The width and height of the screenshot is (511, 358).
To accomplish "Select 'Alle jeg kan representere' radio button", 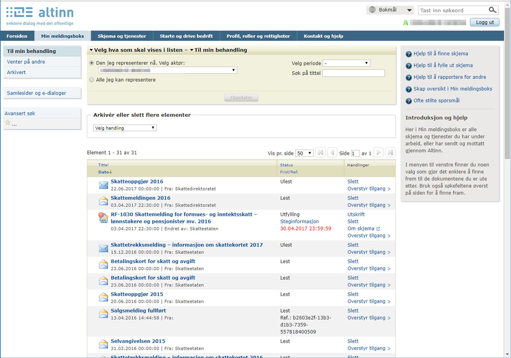I will tap(91, 80).
